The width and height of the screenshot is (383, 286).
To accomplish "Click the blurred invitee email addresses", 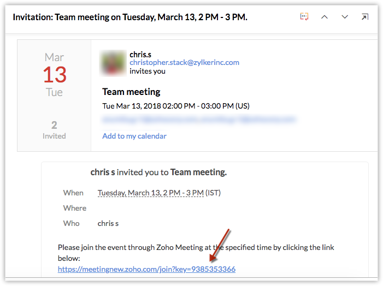I will tap(199, 119).
